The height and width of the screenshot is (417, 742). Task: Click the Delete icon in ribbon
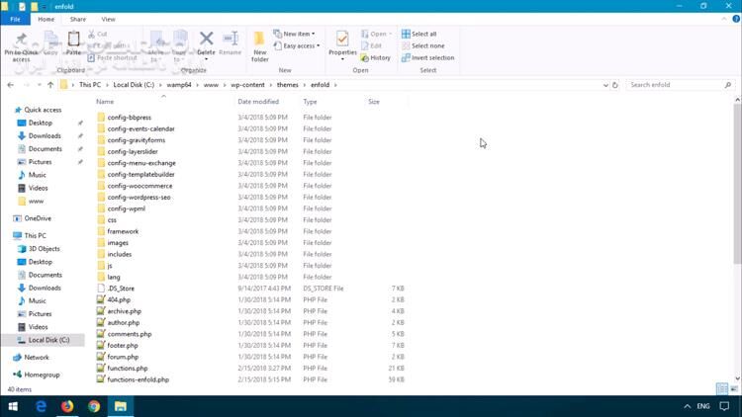click(206, 43)
